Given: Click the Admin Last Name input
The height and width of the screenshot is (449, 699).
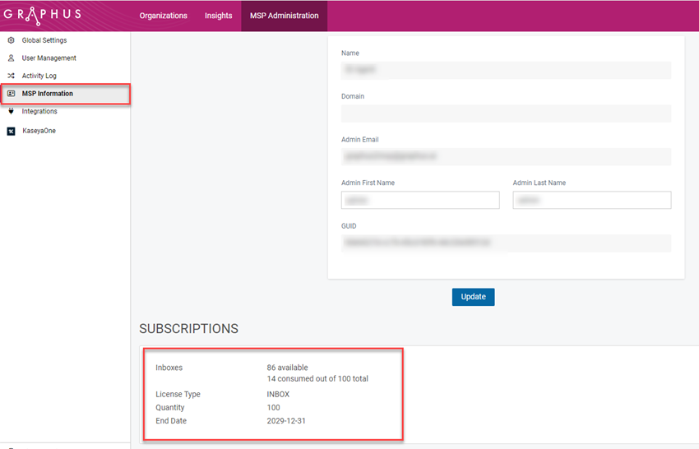Looking at the screenshot, I should click(x=591, y=200).
